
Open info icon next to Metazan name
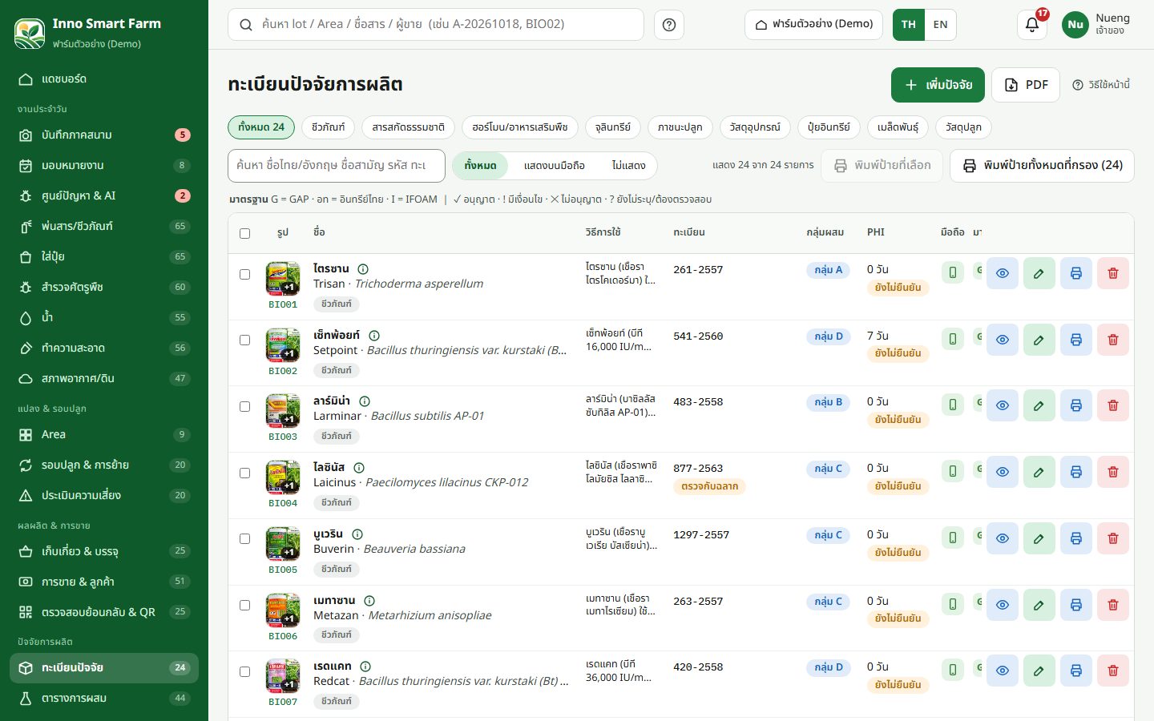369,601
